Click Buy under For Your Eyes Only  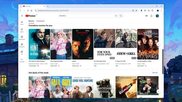tap(95, 66)
